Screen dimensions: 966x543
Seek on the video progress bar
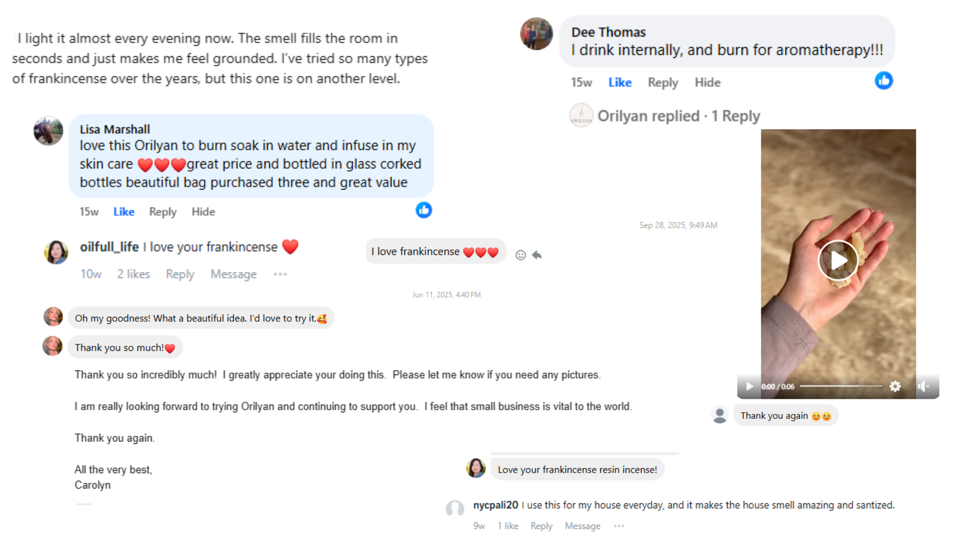[x=841, y=386]
